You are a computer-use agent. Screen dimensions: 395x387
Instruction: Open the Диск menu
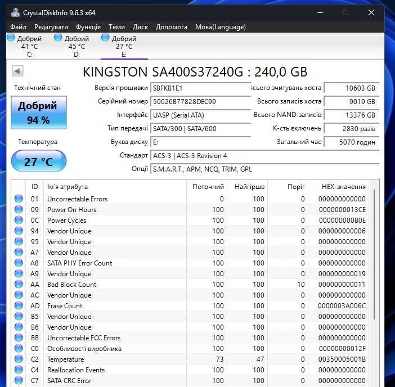click(x=140, y=27)
